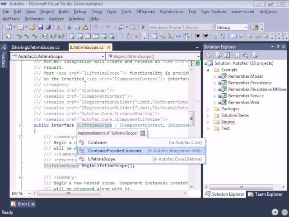Collapse the ILifetimeScope interface code region
This screenshot has height=217, width=289.
click(21, 125)
